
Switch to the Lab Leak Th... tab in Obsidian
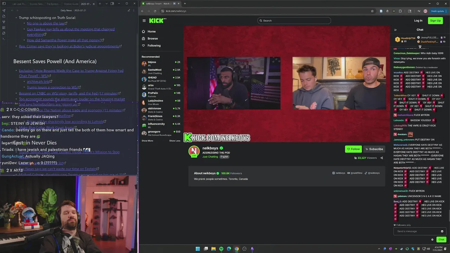(x=19, y=4)
